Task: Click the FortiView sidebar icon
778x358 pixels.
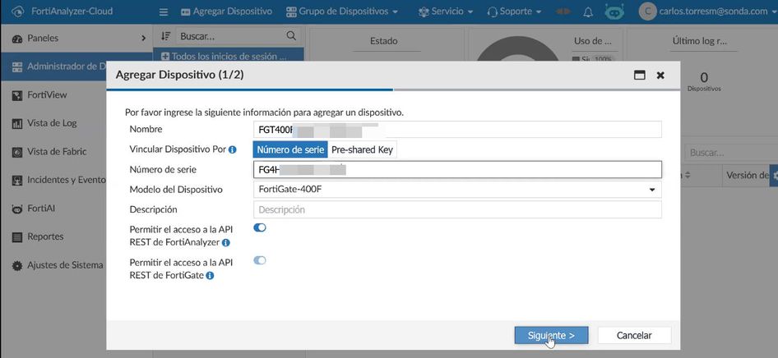Action: tap(17, 95)
